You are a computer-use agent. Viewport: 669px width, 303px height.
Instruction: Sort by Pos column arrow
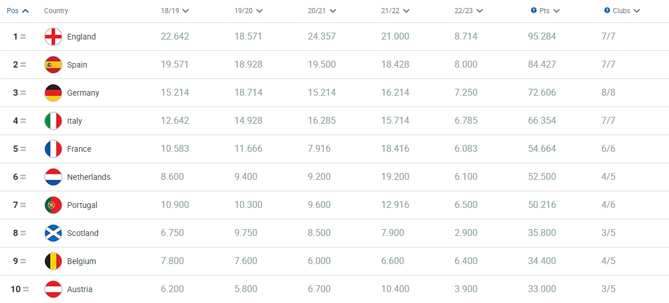pos(25,11)
